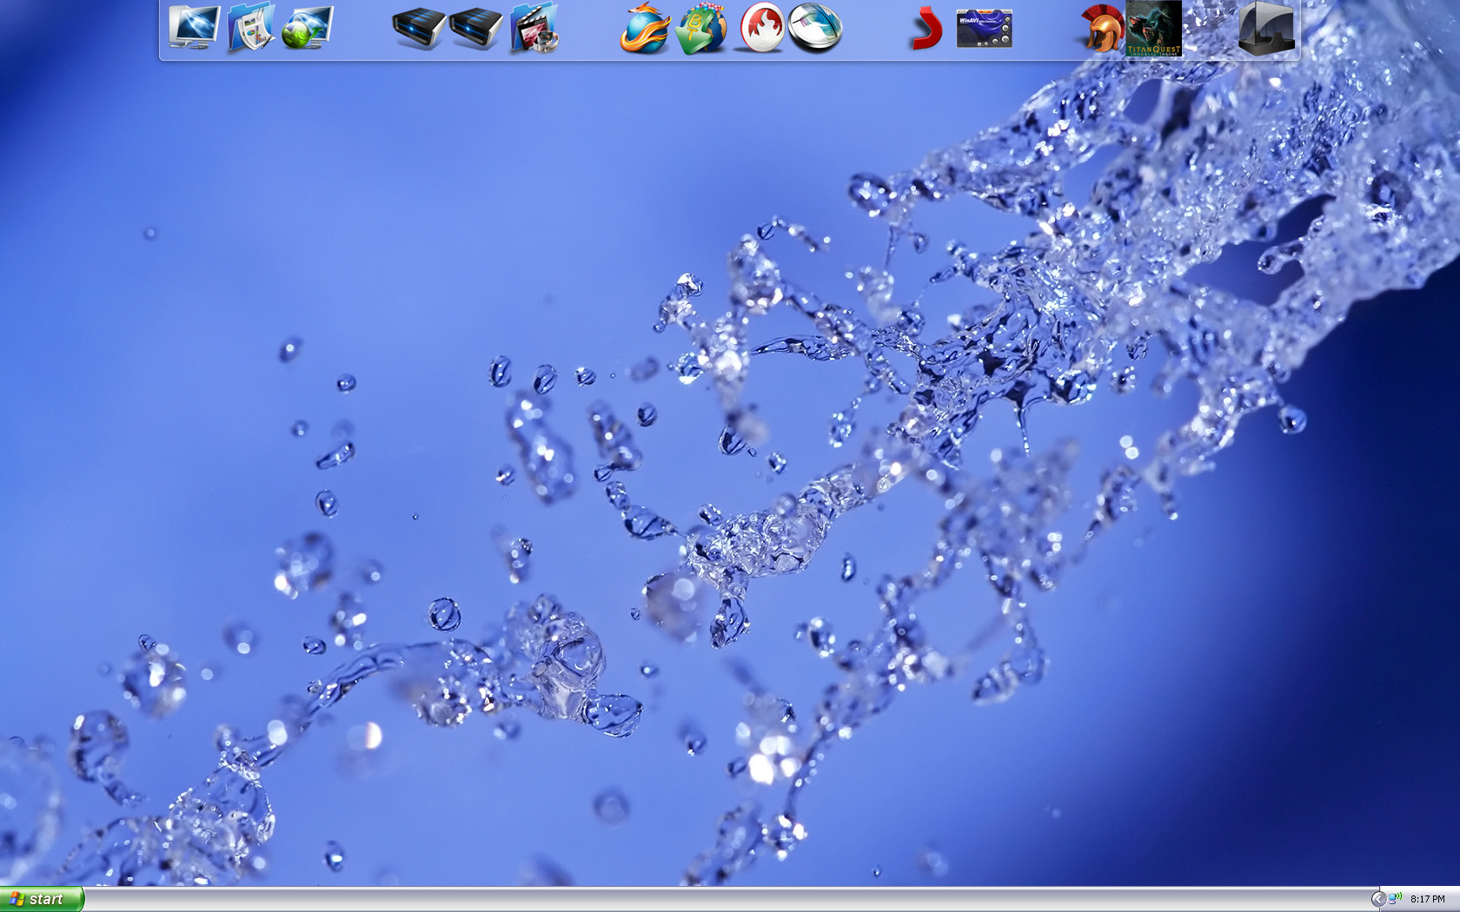This screenshot has height=912, width=1460.
Task: Launch the red flame burning app icon
Action: 761,28
